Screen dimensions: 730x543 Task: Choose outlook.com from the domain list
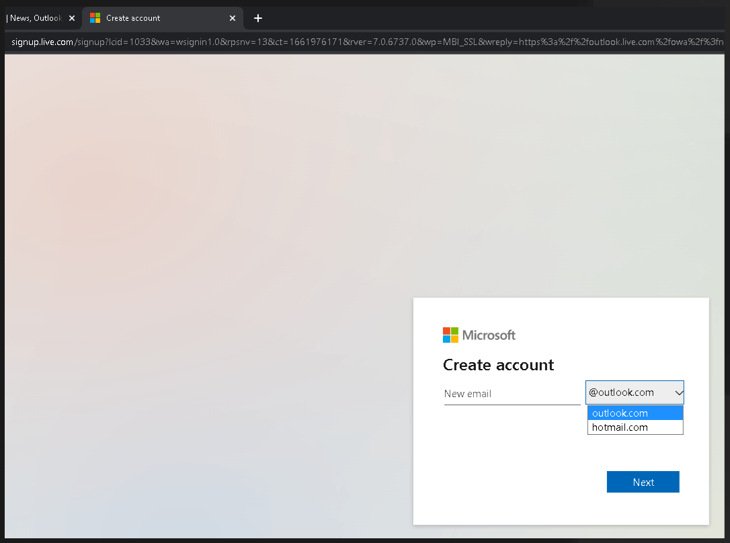click(635, 413)
